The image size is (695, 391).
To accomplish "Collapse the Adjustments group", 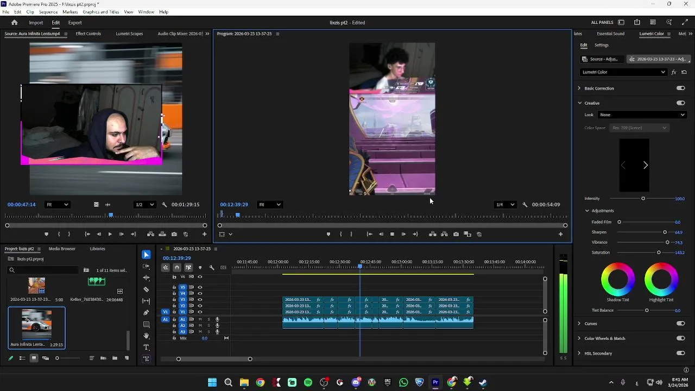I will [x=587, y=211].
